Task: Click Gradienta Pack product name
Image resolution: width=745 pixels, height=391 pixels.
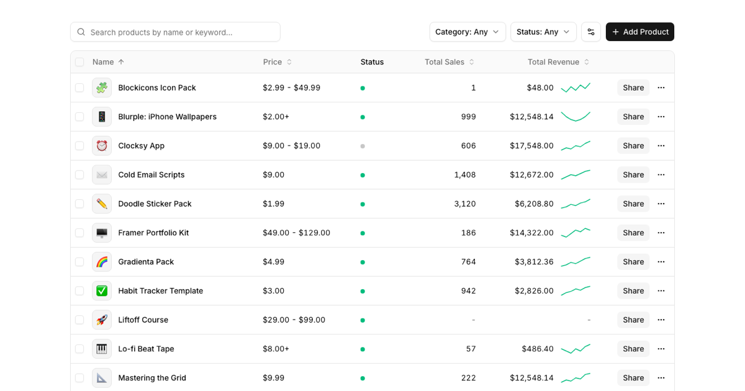Action: (146, 262)
